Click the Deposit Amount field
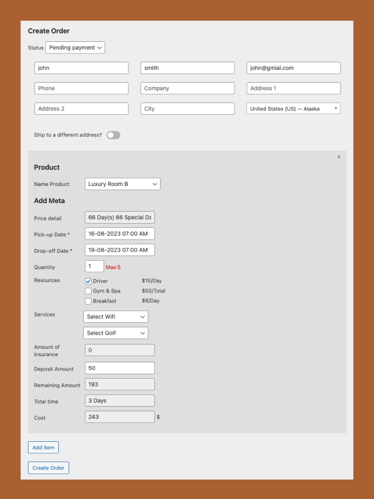 120,368
